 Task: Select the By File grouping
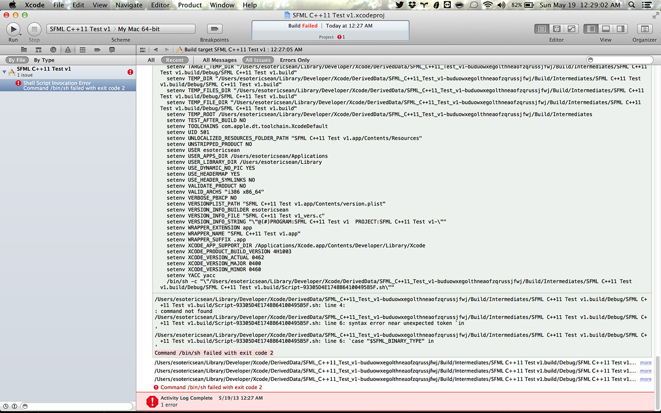pyautogui.click(x=17, y=60)
